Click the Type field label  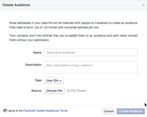[x=38, y=81]
